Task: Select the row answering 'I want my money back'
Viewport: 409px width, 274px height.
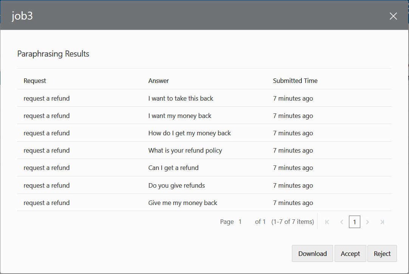Action: tap(180, 116)
